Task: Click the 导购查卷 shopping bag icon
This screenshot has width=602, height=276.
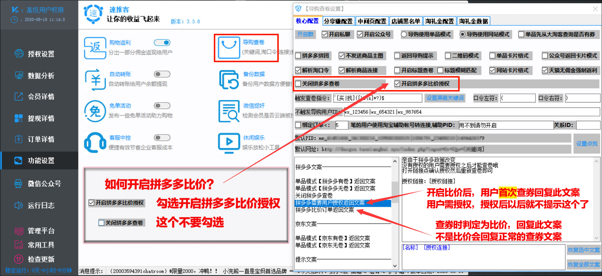Action: coord(229,47)
